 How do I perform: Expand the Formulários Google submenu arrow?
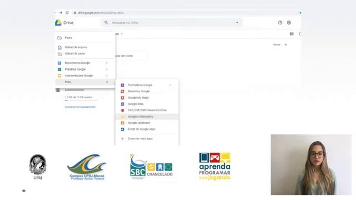tap(170, 85)
